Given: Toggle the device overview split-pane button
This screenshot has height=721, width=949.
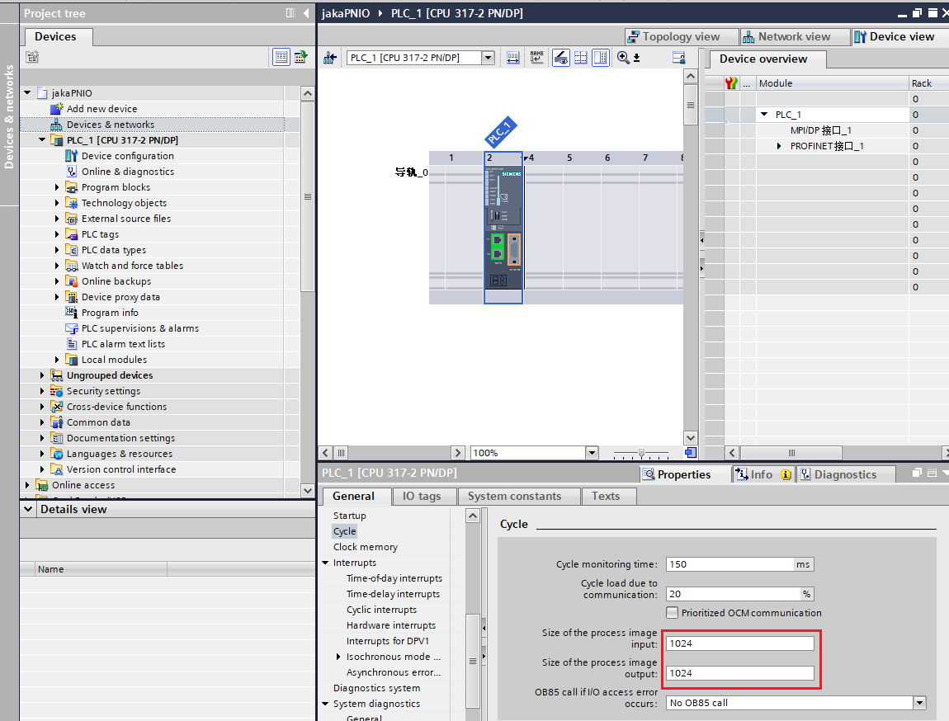Looking at the screenshot, I should [679, 58].
